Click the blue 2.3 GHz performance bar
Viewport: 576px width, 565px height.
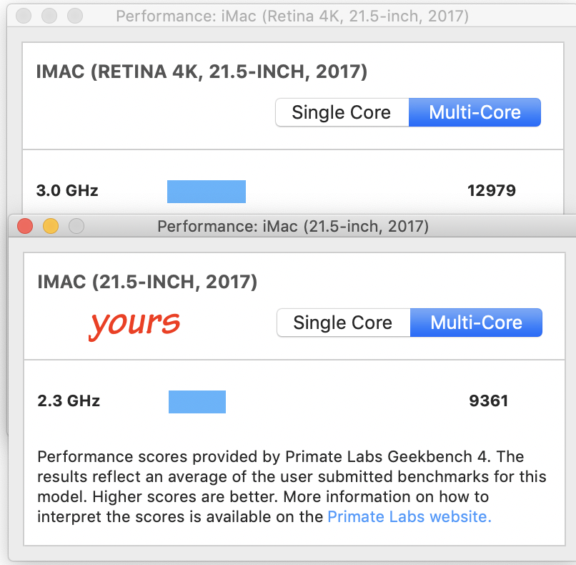pos(197,402)
